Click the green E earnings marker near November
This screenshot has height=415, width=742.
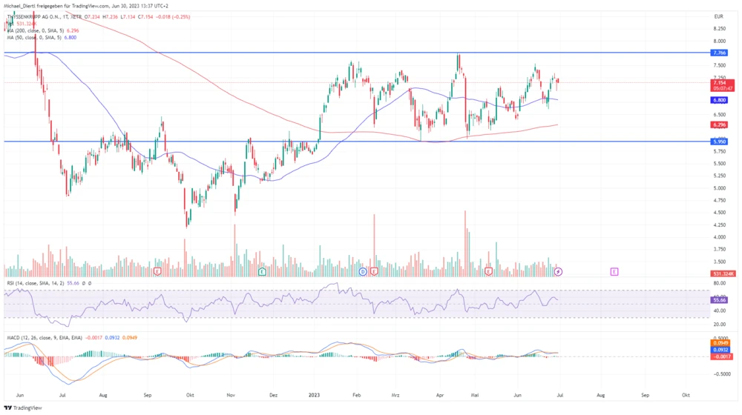pyautogui.click(x=262, y=272)
